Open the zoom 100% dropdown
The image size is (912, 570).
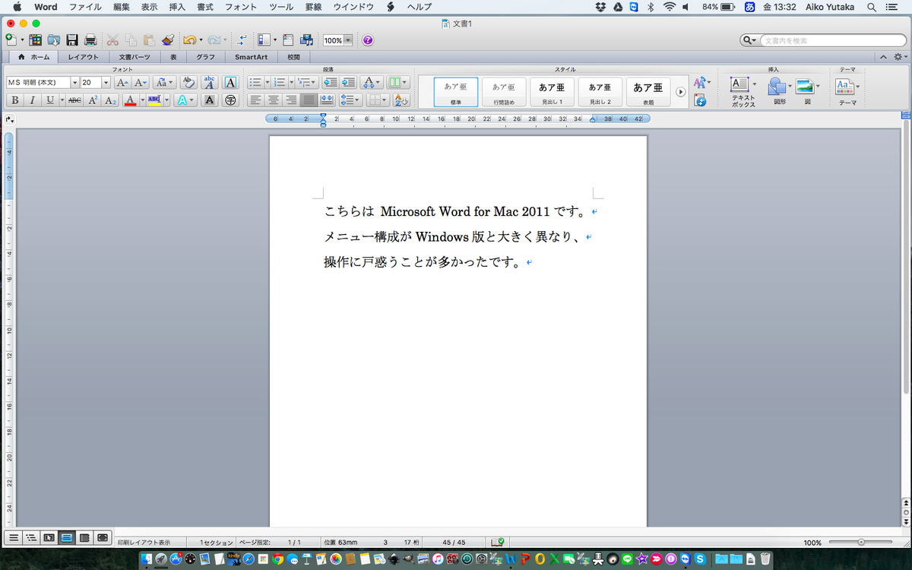pyautogui.click(x=348, y=40)
